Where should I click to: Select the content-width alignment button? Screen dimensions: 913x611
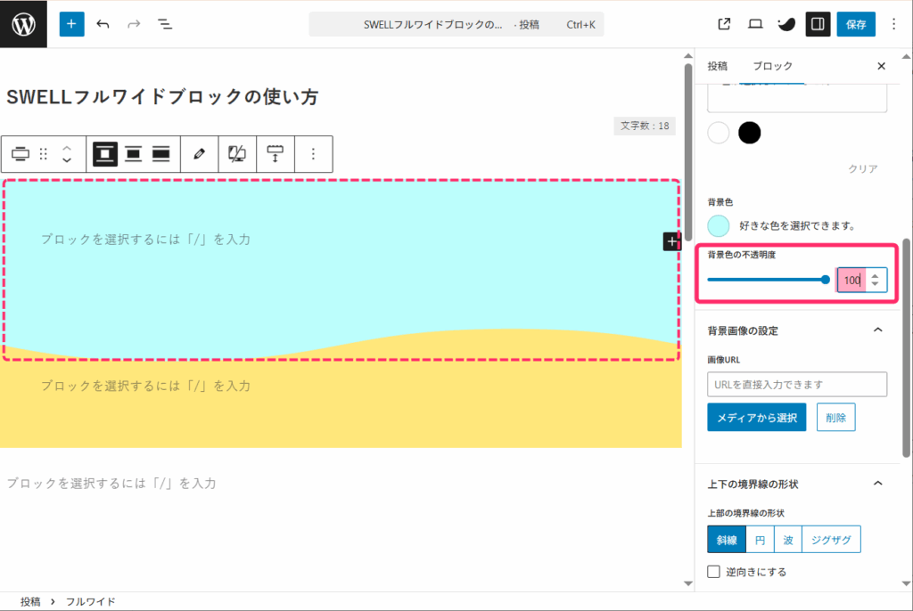pos(105,153)
